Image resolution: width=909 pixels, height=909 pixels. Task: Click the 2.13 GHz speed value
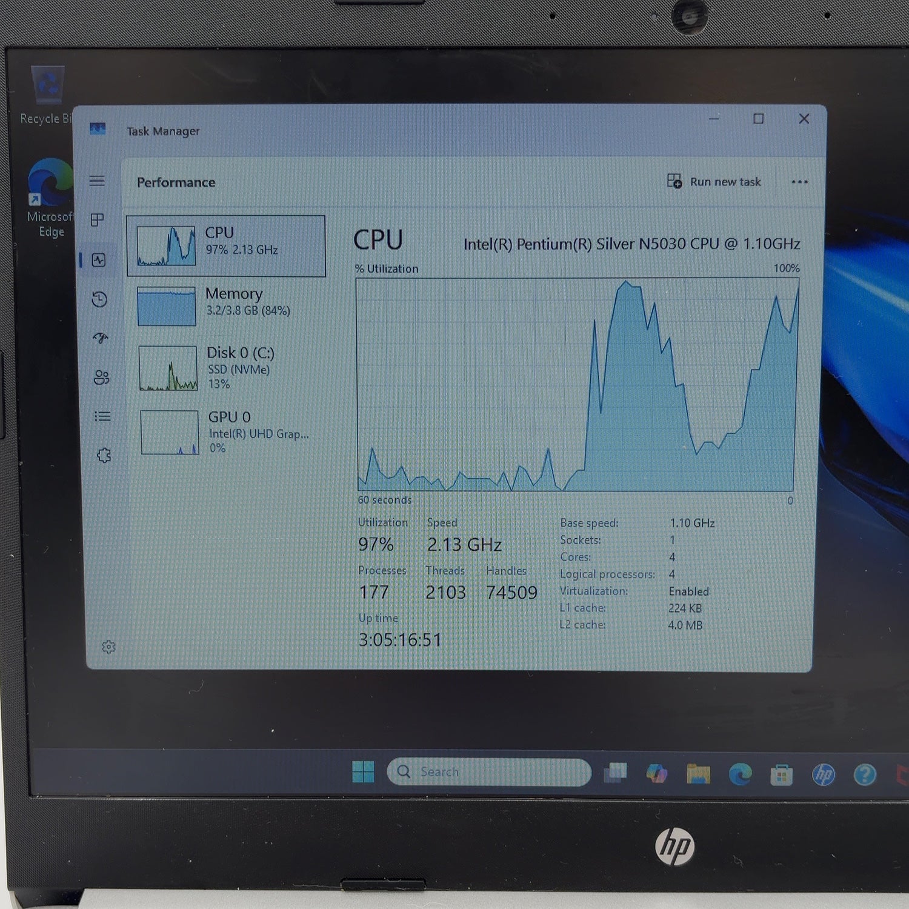[x=464, y=544]
